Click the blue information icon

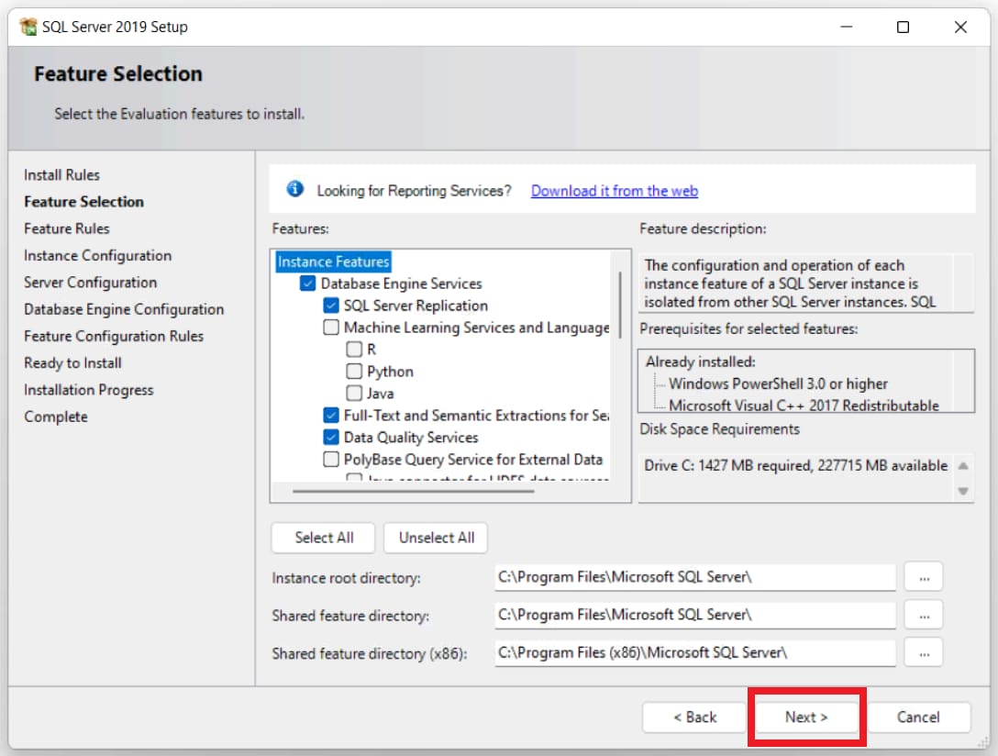click(294, 189)
